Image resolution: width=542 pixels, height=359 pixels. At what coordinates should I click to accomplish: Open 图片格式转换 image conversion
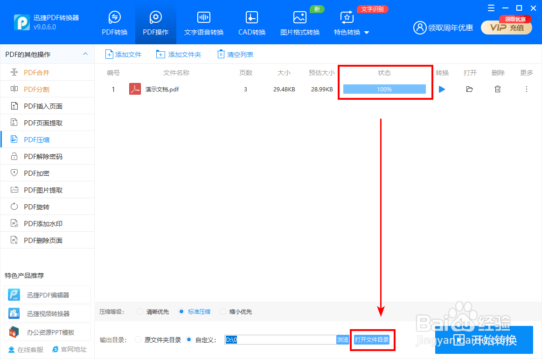click(299, 22)
